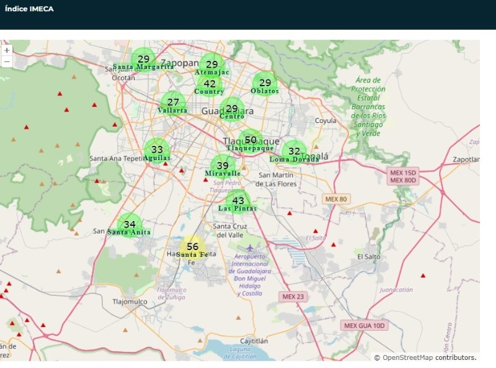Image resolution: width=496 pixels, height=368 pixels.
Task: Open the Vallarta station marker showing 27
Action: click(173, 103)
